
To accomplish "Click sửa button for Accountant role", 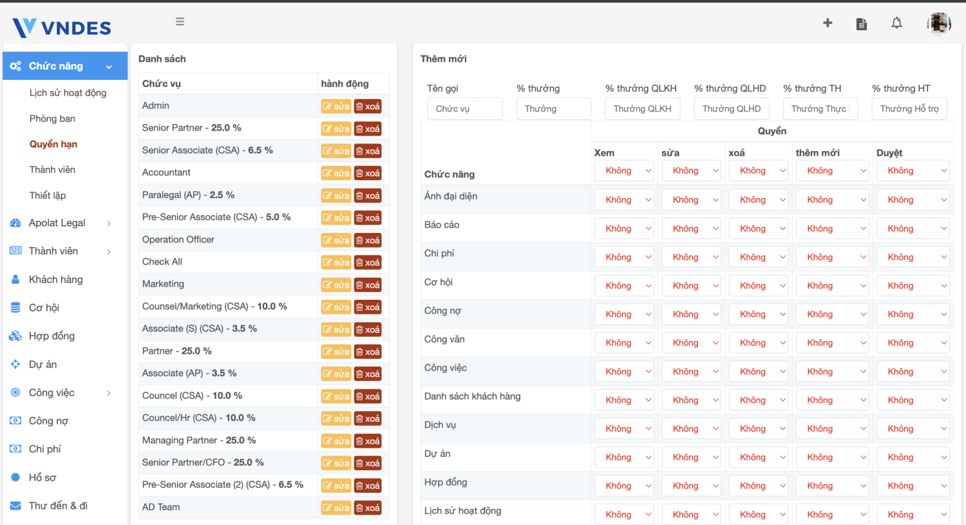I will click(336, 173).
